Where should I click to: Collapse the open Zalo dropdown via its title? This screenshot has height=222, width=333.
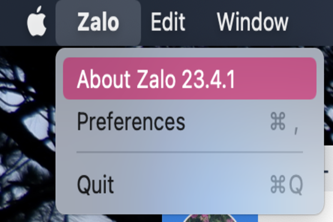[98, 22]
